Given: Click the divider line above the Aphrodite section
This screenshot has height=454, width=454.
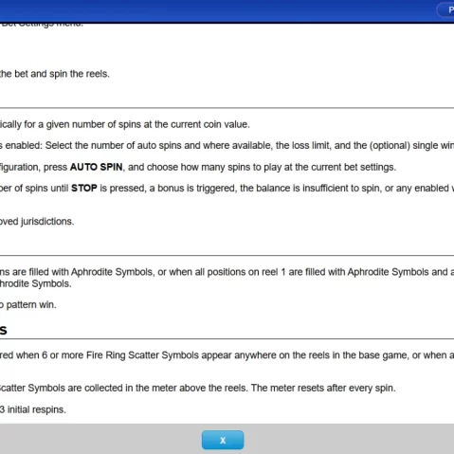Looking at the screenshot, I should click(x=227, y=255).
